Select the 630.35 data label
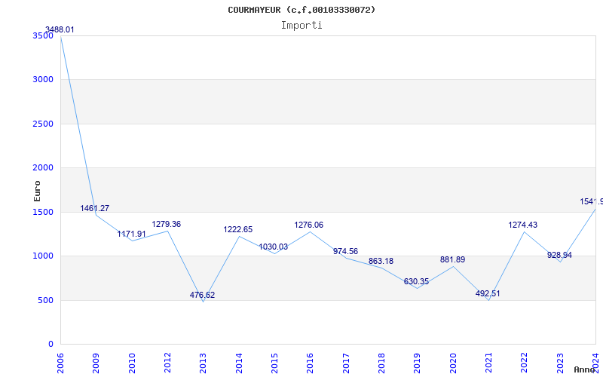603x377 pixels. click(416, 282)
